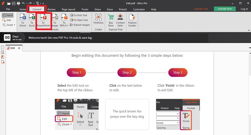Print the document using the printer icon
The image size is (251, 135).
point(19,3)
